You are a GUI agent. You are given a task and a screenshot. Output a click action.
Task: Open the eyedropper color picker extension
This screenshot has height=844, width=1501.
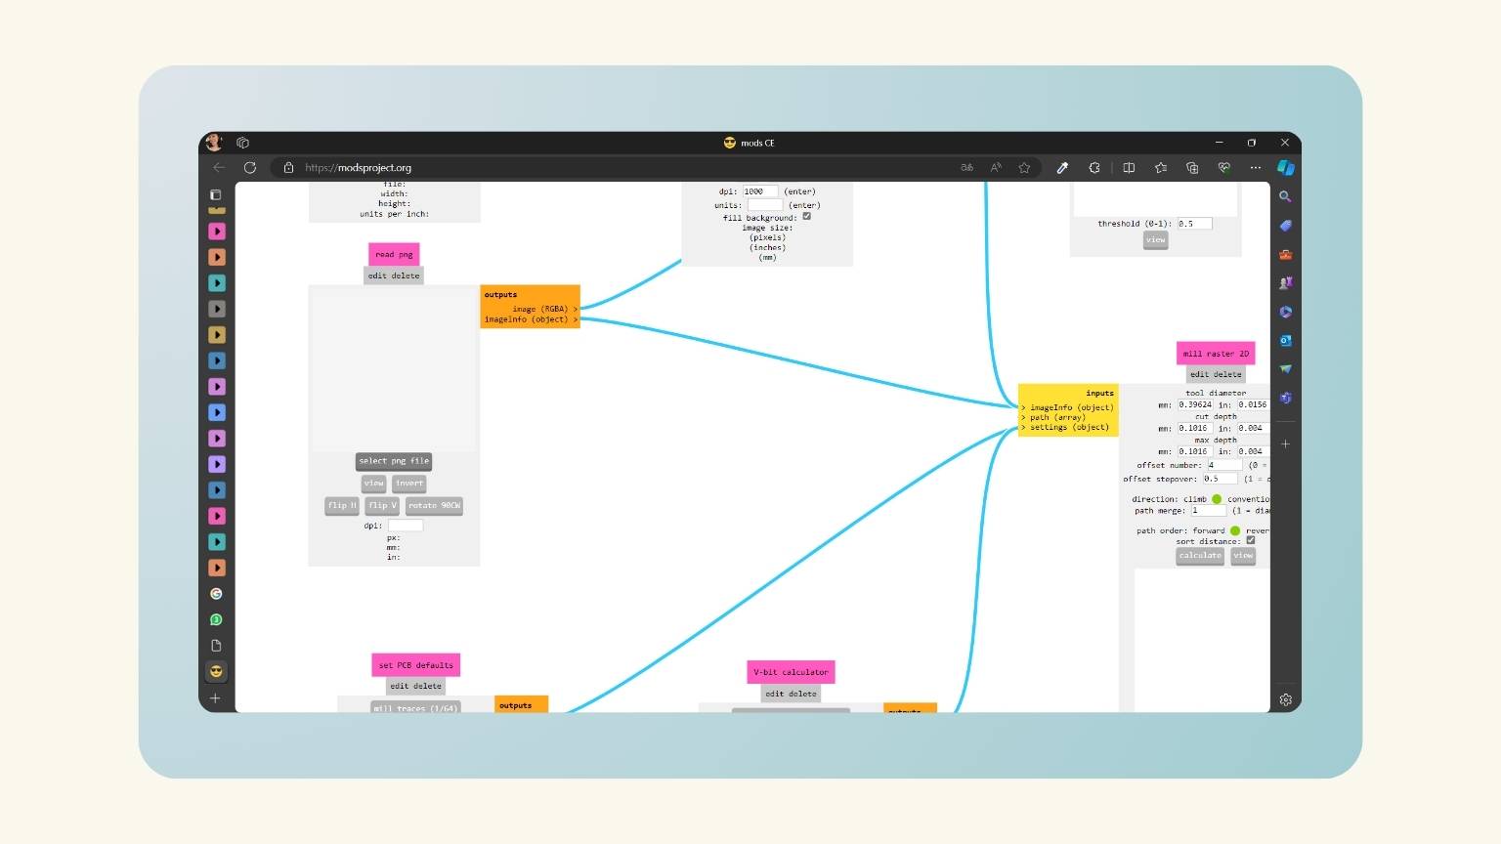point(1062,167)
